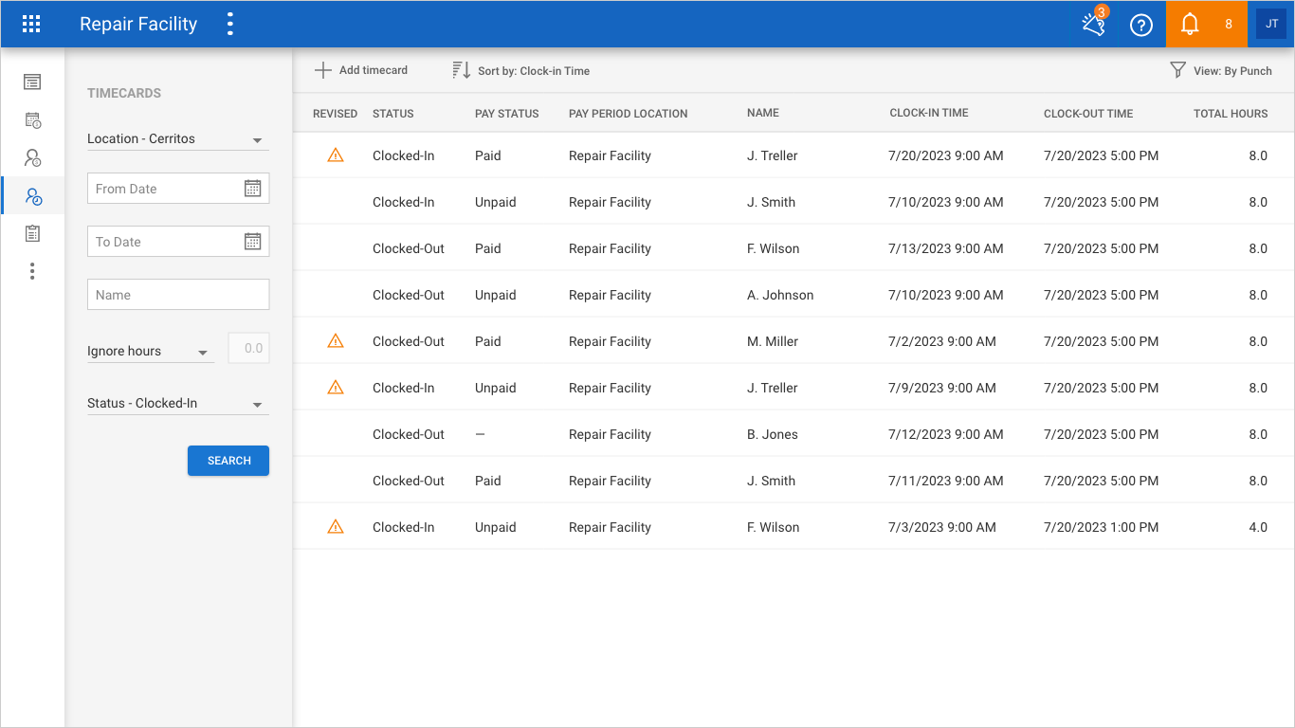Click the 7/13/2023 9:00 AM clock-in cell

tap(946, 248)
